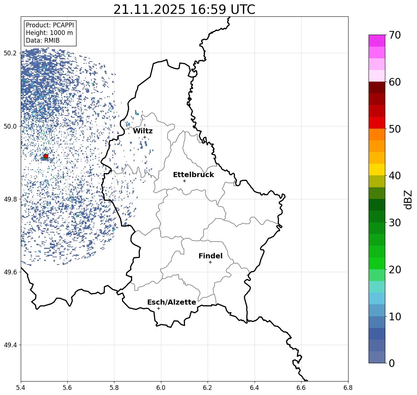
Task: Click the latitude axis label 49.4
Action: 10,345
